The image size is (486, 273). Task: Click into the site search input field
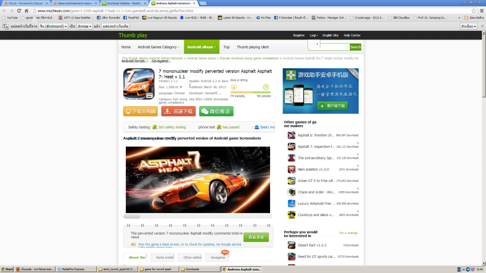pos(335,47)
